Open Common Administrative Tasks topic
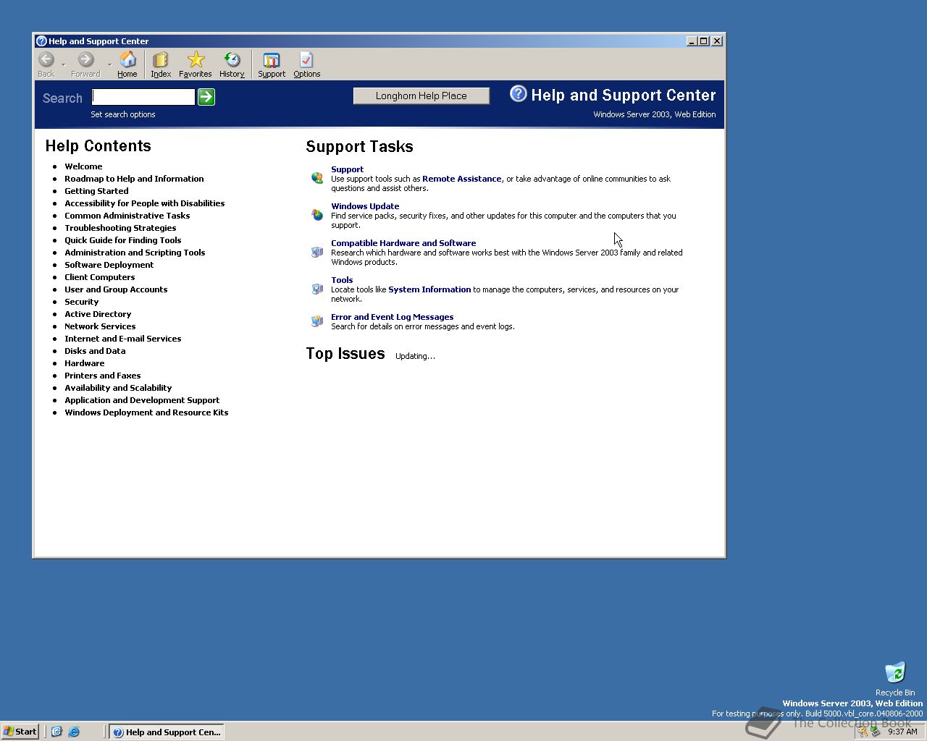This screenshot has width=927, height=741. pyautogui.click(x=127, y=216)
